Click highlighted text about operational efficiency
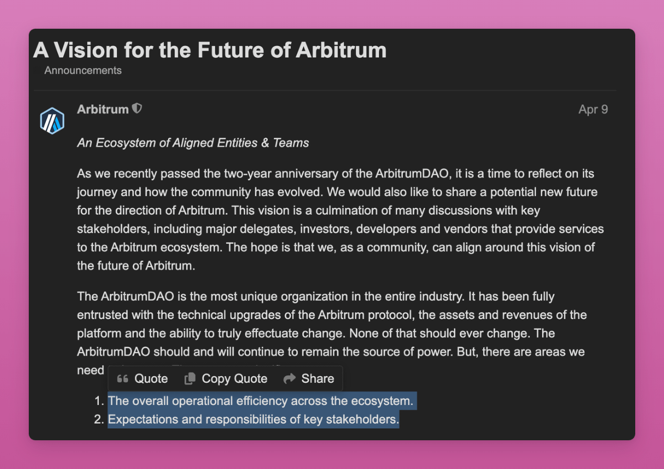 (261, 401)
